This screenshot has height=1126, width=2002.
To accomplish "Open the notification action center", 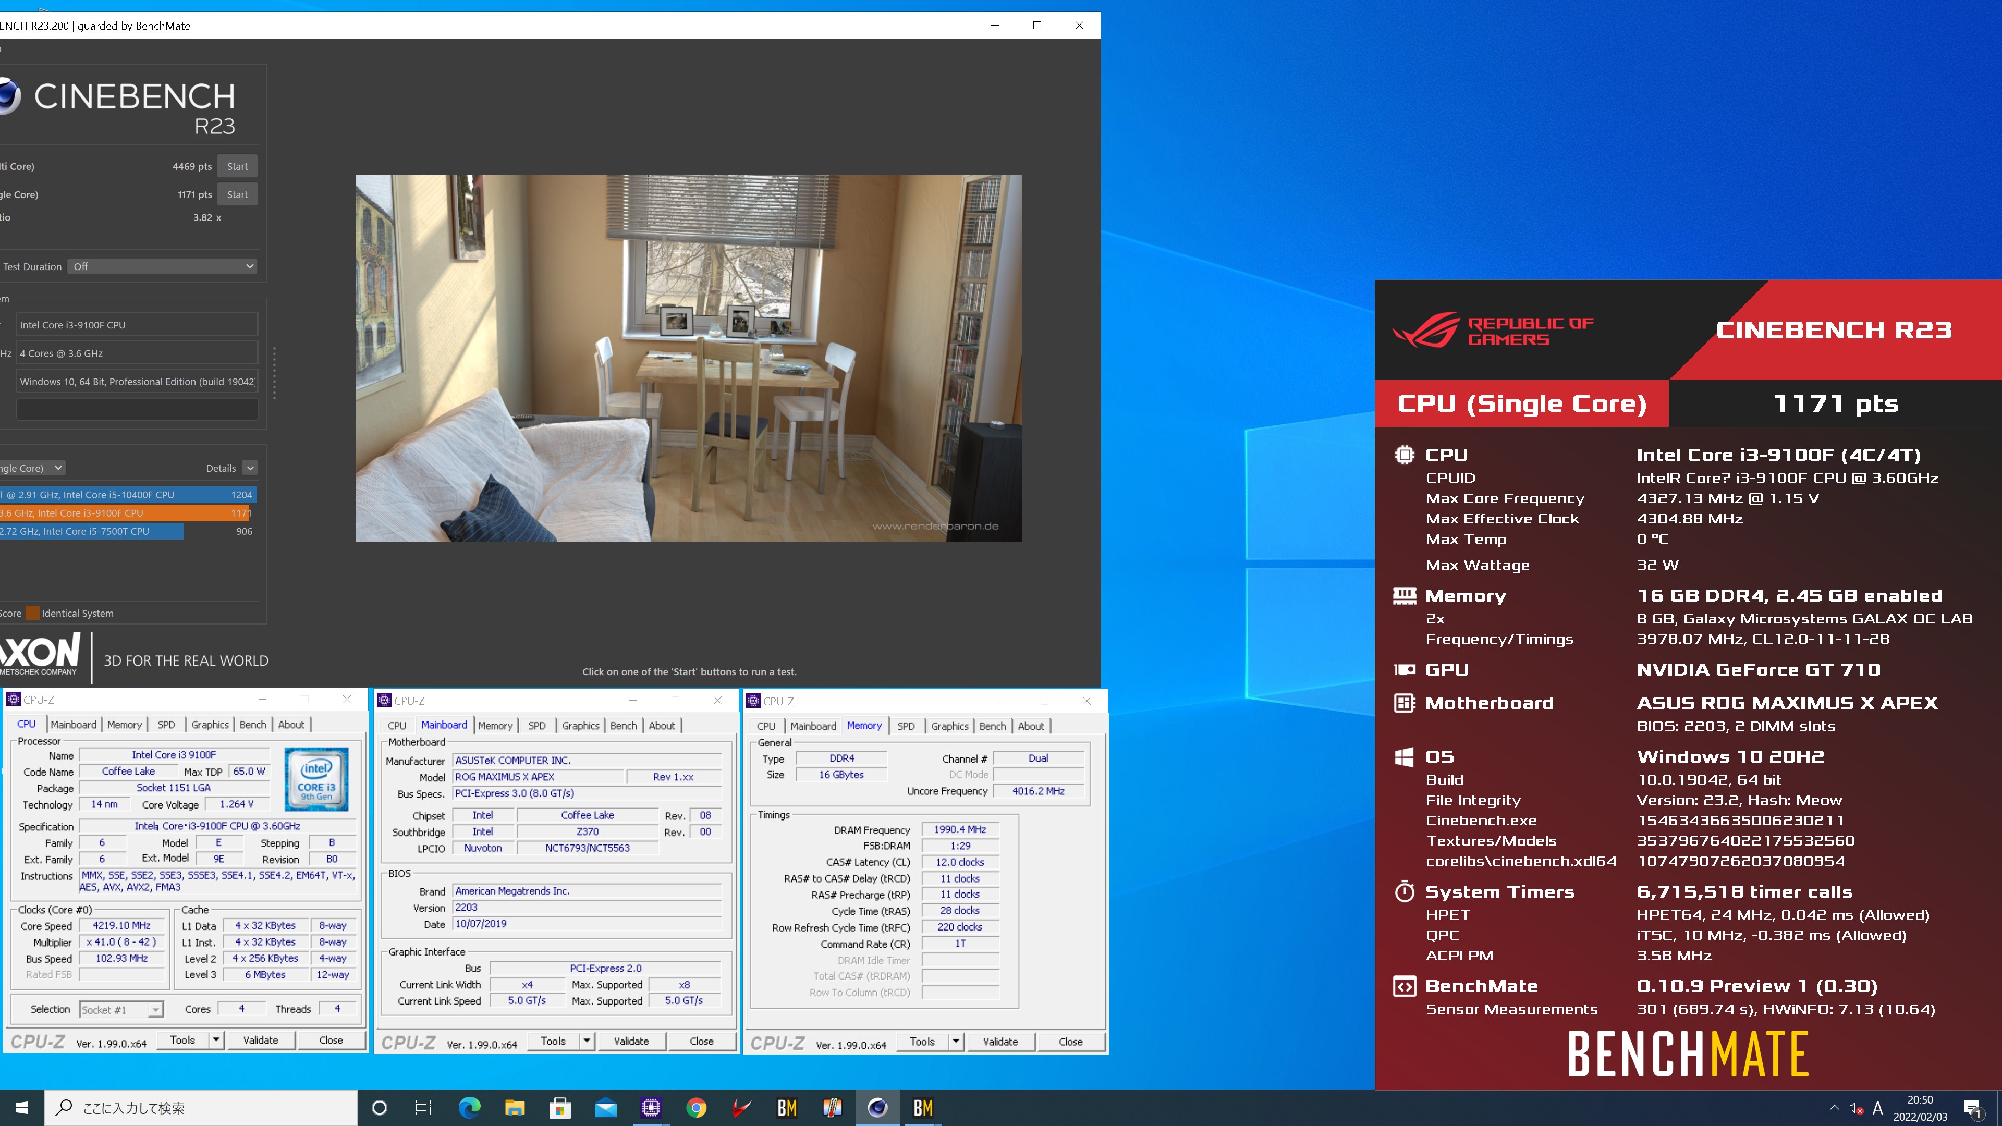I will [x=1973, y=1108].
